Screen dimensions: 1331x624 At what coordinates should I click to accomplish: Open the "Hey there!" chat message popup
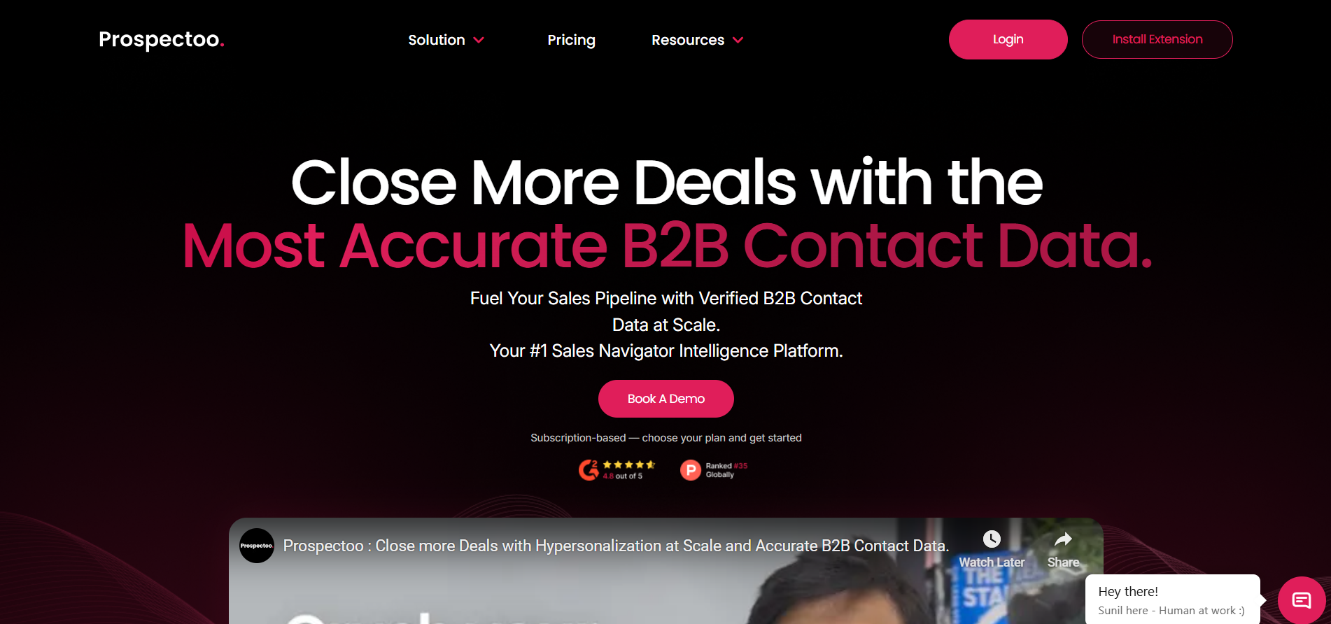[1172, 600]
